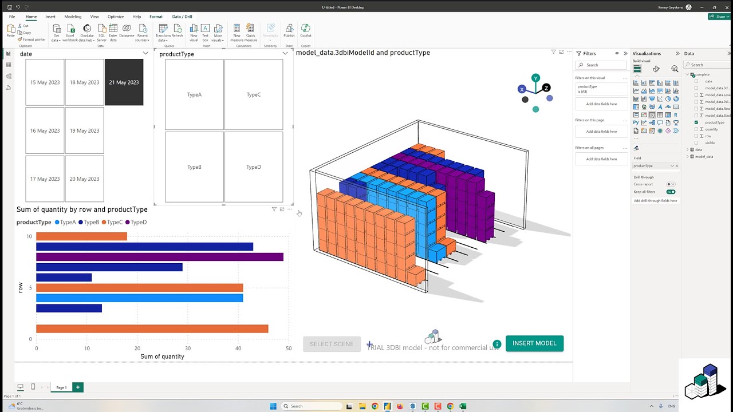This screenshot has width=733, height=412.
Task: Click Focus mode icon on 3D visual
Action: [x=561, y=52]
